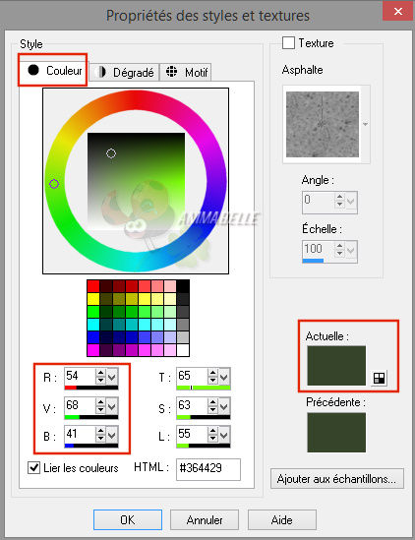Enable the Texture checkbox
The width and height of the screenshot is (415, 540).
[x=288, y=43]
